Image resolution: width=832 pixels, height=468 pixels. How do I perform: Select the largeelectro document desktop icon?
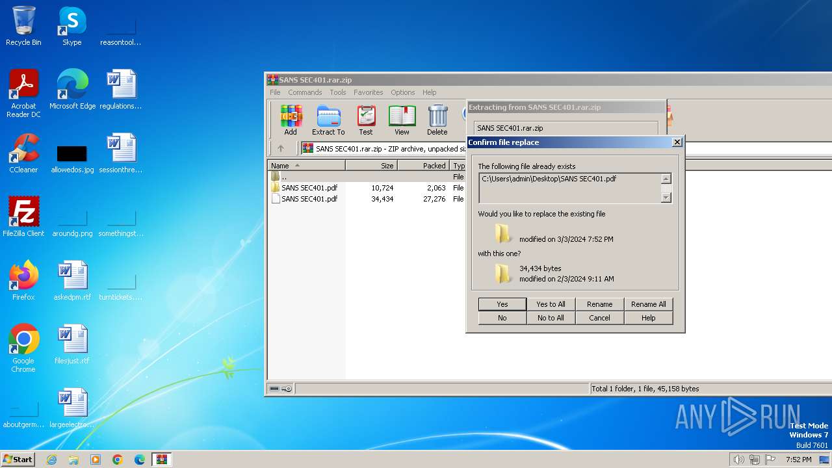tap(72, 408)
